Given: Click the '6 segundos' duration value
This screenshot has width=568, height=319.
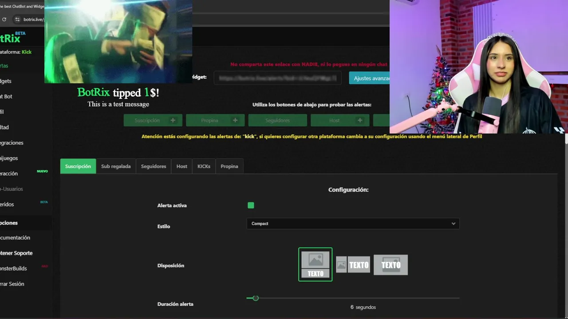Looking at the screenshot, I should pyautogui.click(x=363, y=307).
